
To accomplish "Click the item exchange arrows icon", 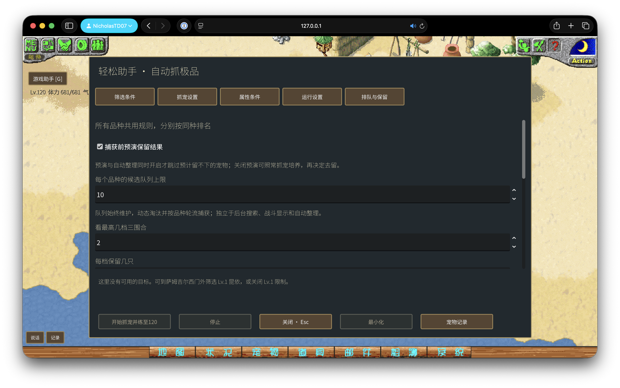I will tap(48, 45).
